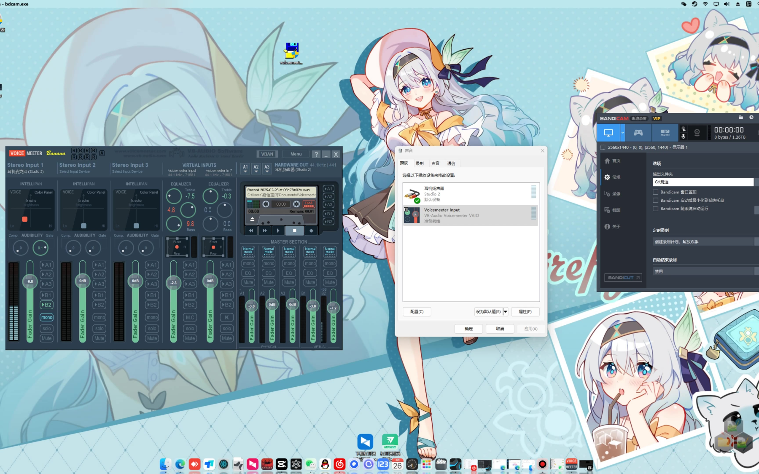Enable 'Bandicam 窗口置顶' checkbox
Image resolution: width=759 pixels, height=474 pixels.
(x=655, y=192)
